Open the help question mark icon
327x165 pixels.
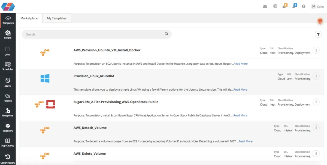point(304,7)
